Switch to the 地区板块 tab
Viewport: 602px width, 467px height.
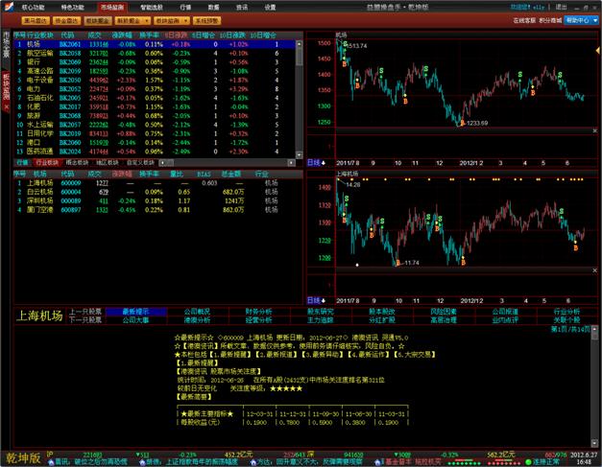[108, 163]
